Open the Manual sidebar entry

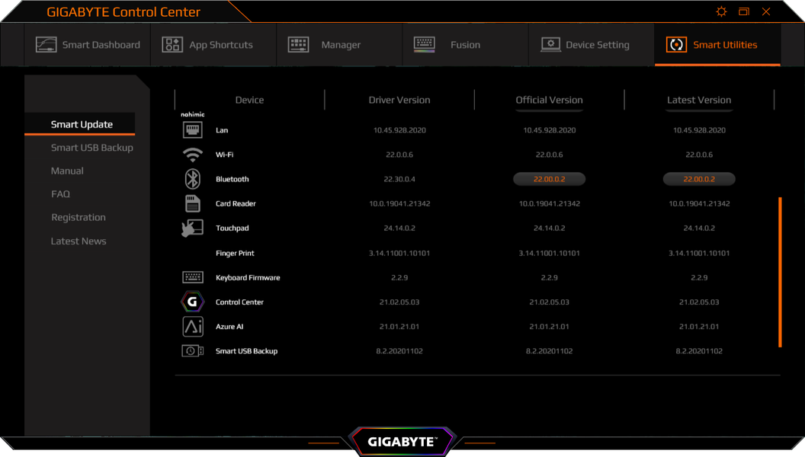pos(67,171)
